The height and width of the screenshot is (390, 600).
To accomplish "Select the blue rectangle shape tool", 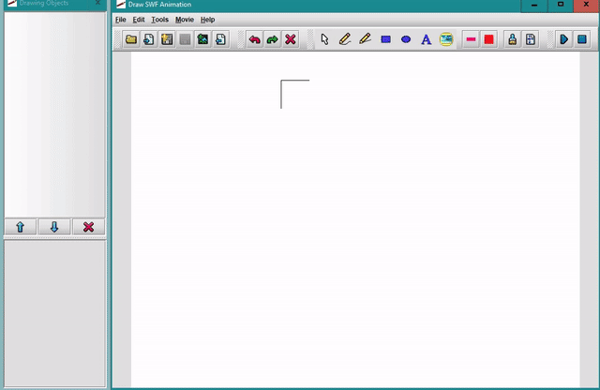I will (385, 39).
